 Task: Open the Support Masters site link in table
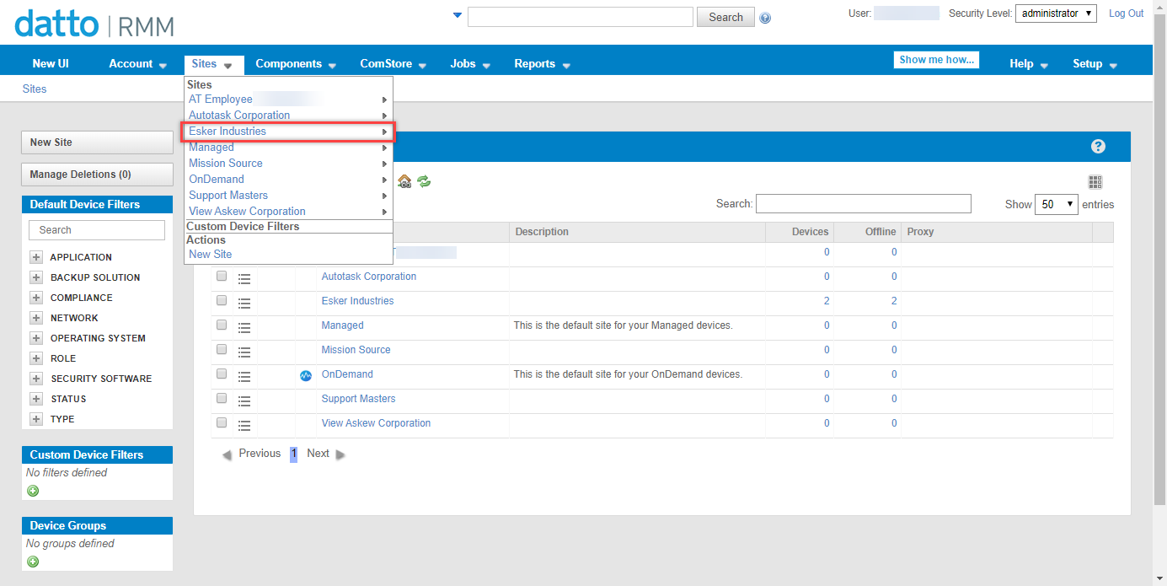click(358, 399)
